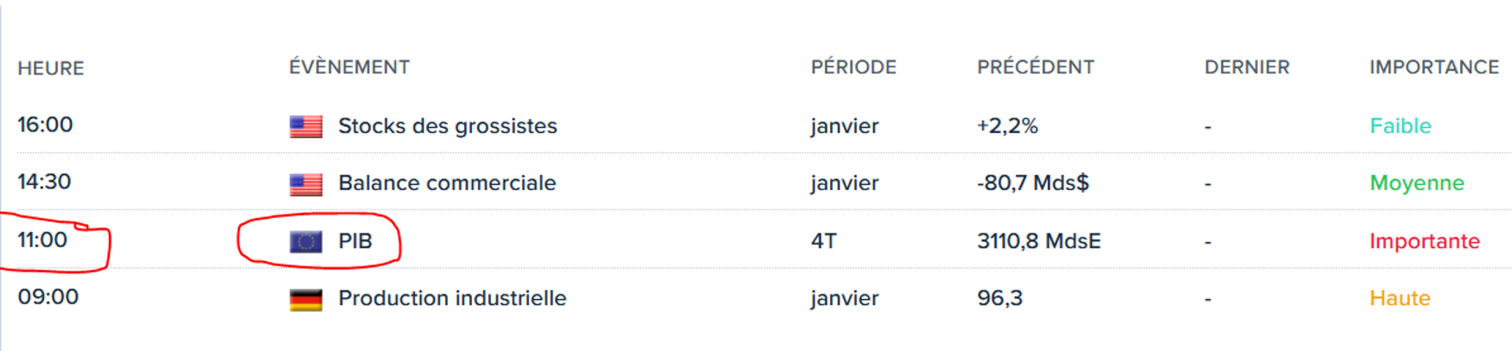Select the PIB event
Viewport: 1512px width, 351px height.
click(354, 241)
